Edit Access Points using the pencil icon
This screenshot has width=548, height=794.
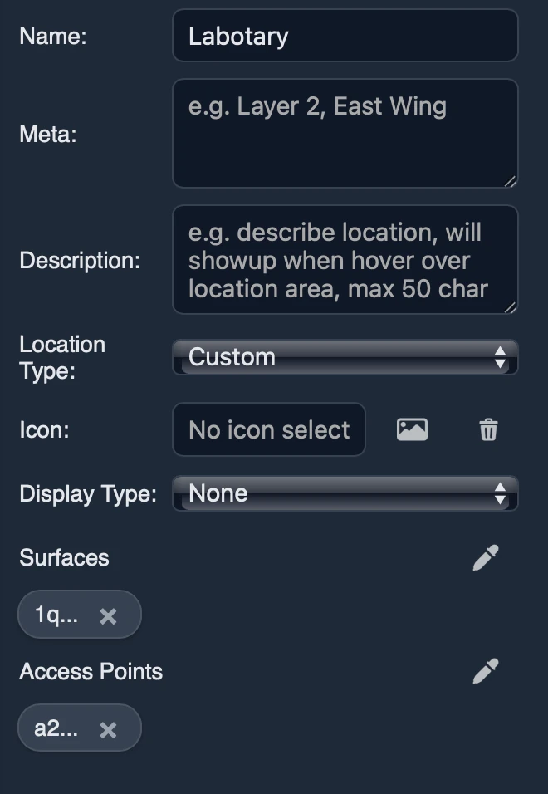[486, 671]
